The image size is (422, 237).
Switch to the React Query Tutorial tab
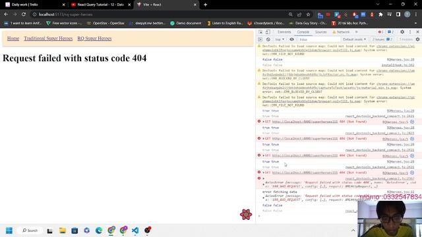[x=100, y=5]
